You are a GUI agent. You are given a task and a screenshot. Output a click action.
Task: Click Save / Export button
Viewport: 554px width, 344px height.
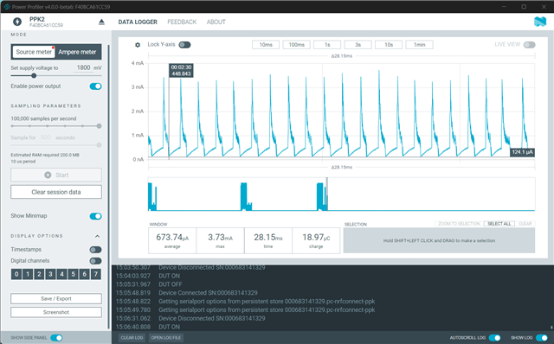pyautogui.click(x=56, y=298)
